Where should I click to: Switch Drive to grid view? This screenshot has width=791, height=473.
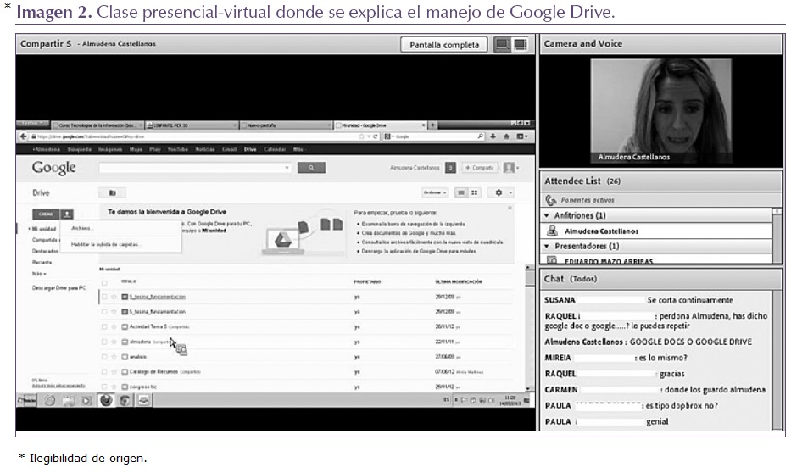point(475,192)
